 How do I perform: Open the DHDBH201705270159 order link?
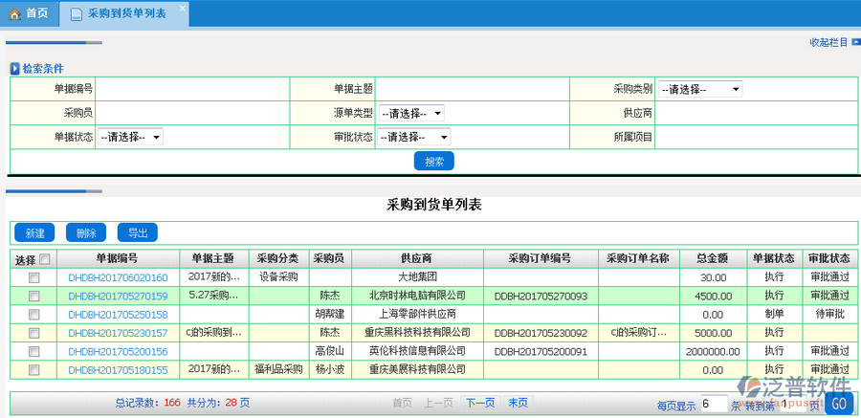click(118, 296)
